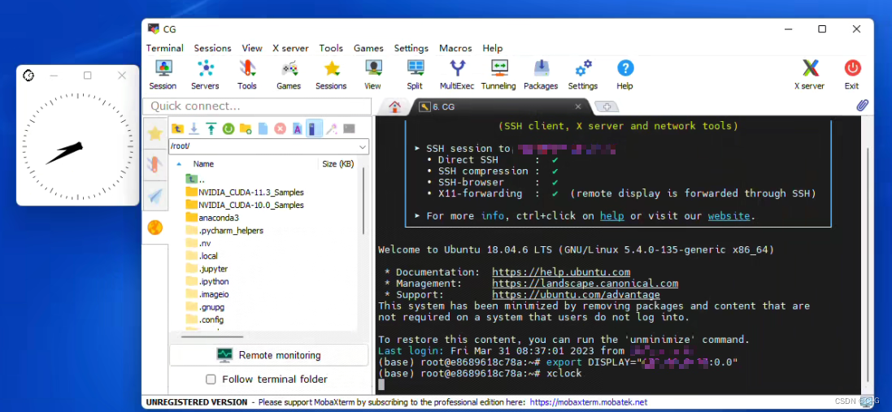Refresh the SFTP folder with green icon
This screenshot has width=892, height=412.
[228, 128]
